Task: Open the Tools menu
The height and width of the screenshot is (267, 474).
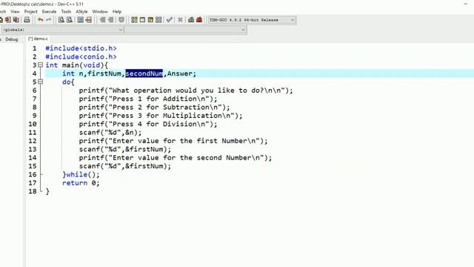Action: pyautogui.click(x=66, y=12)
